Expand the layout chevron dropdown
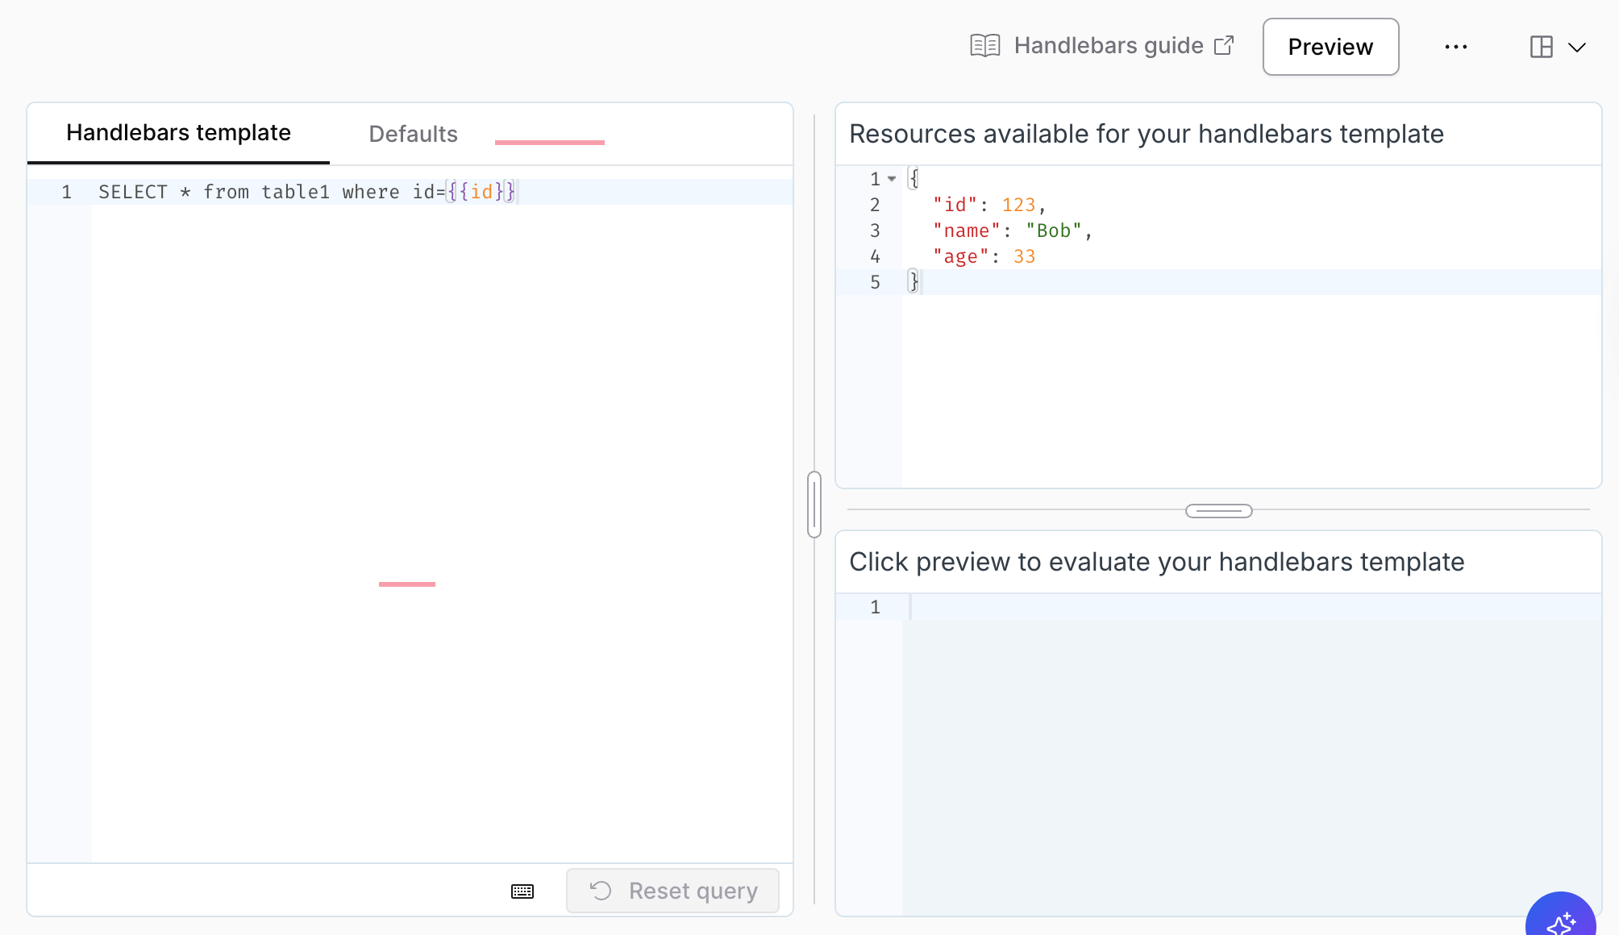The image size is (1619, 935). coord(1577,48)
